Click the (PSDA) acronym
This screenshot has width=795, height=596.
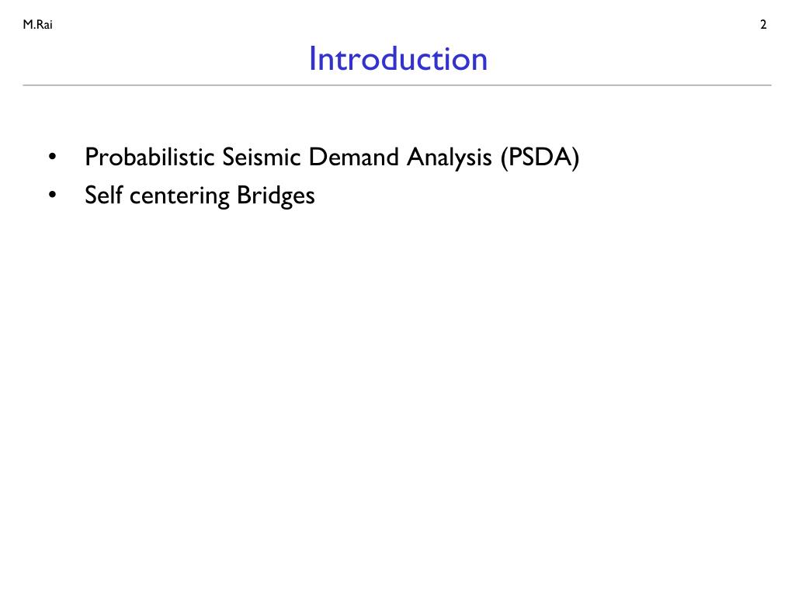click(540, 158)
